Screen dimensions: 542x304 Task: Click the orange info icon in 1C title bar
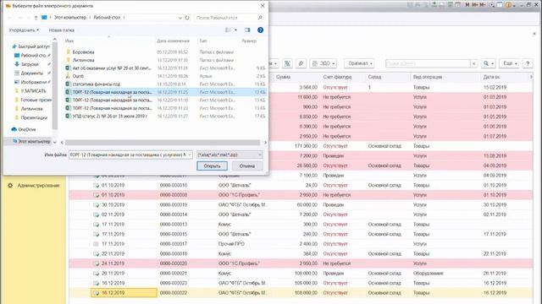click(508, 5)
